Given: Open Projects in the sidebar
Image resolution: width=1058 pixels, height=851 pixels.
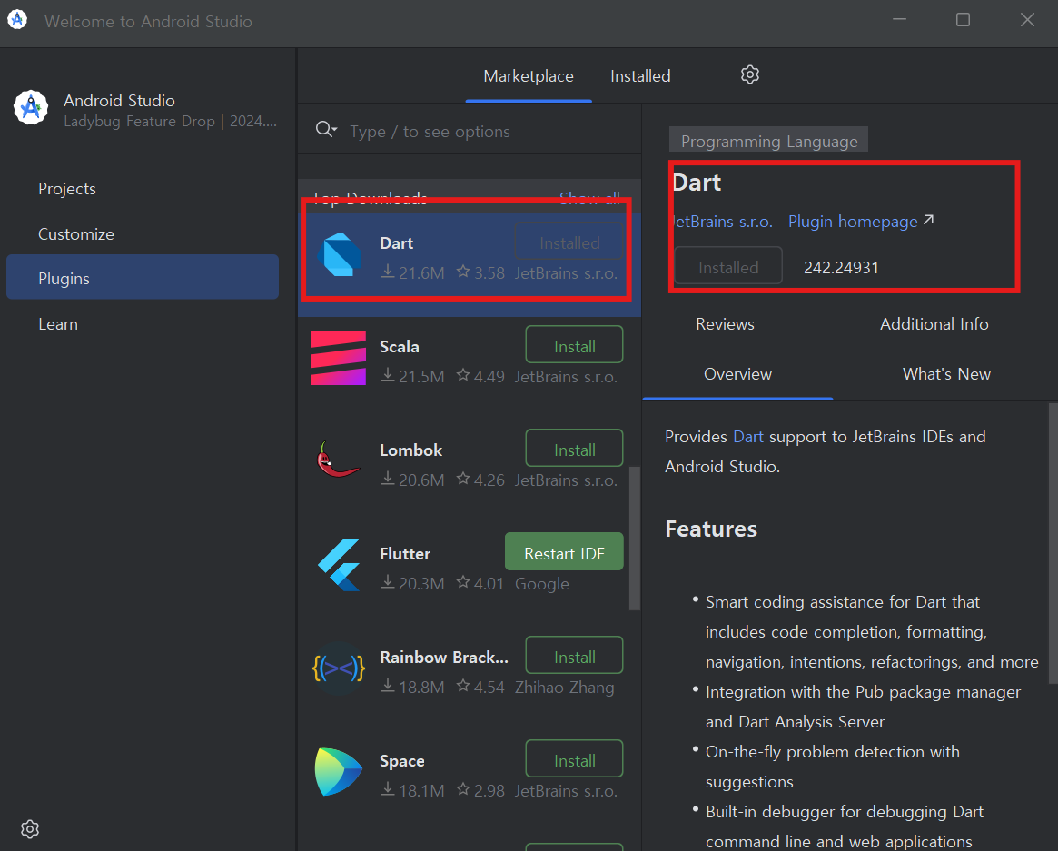Looking at the screenshot, I should click(x=67, y=189).
